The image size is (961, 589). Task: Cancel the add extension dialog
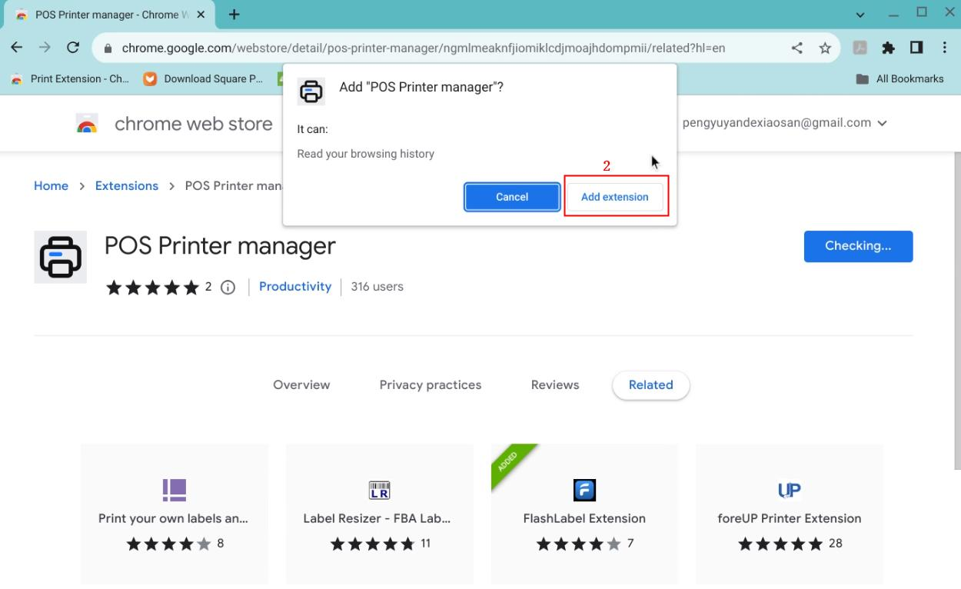click(512, 197)
